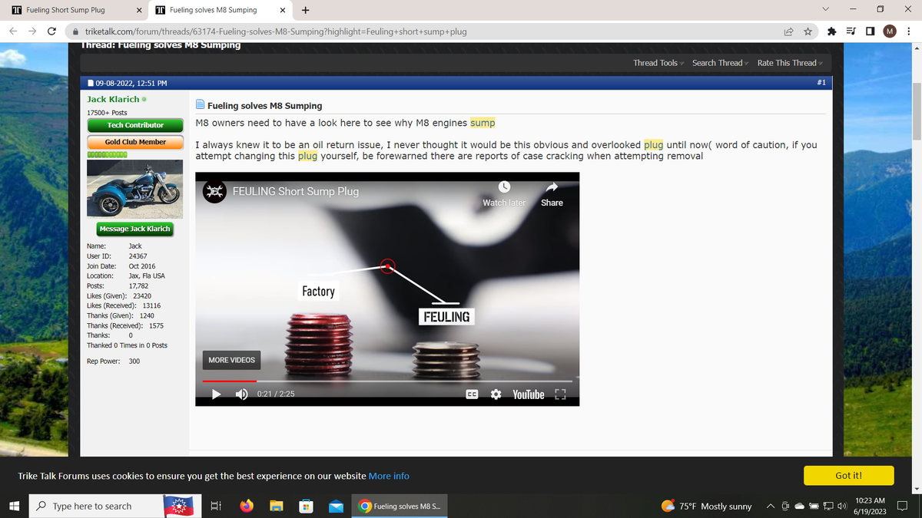The height and width of the screenshot is (518, 922).
Task: Launch Firefox from taskbar
Action: pos(247,506)
